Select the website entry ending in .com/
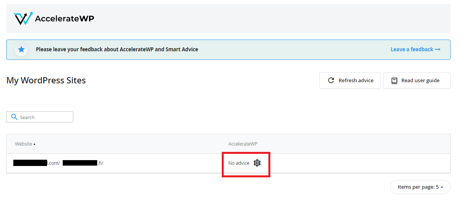Viewport: 469px width, 202px height. click(36, 163)
